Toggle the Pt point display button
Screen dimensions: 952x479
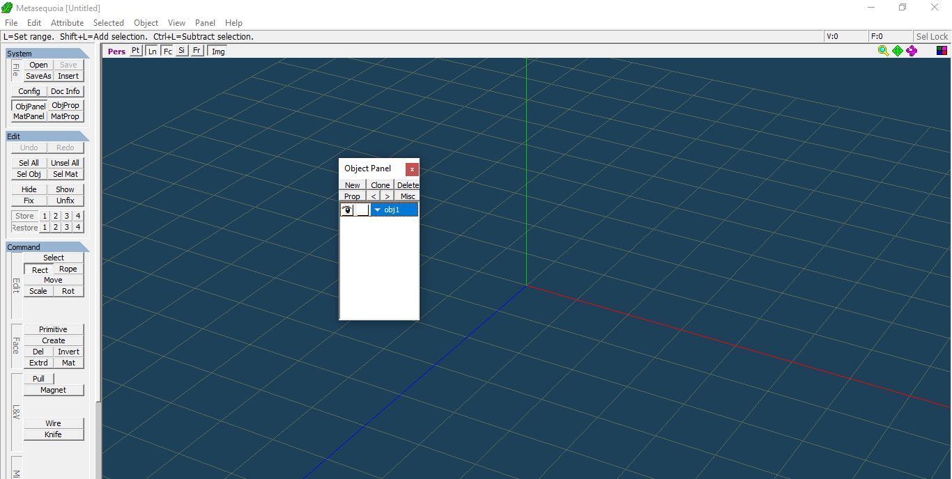pyautogui.click(x=135, y=51)
